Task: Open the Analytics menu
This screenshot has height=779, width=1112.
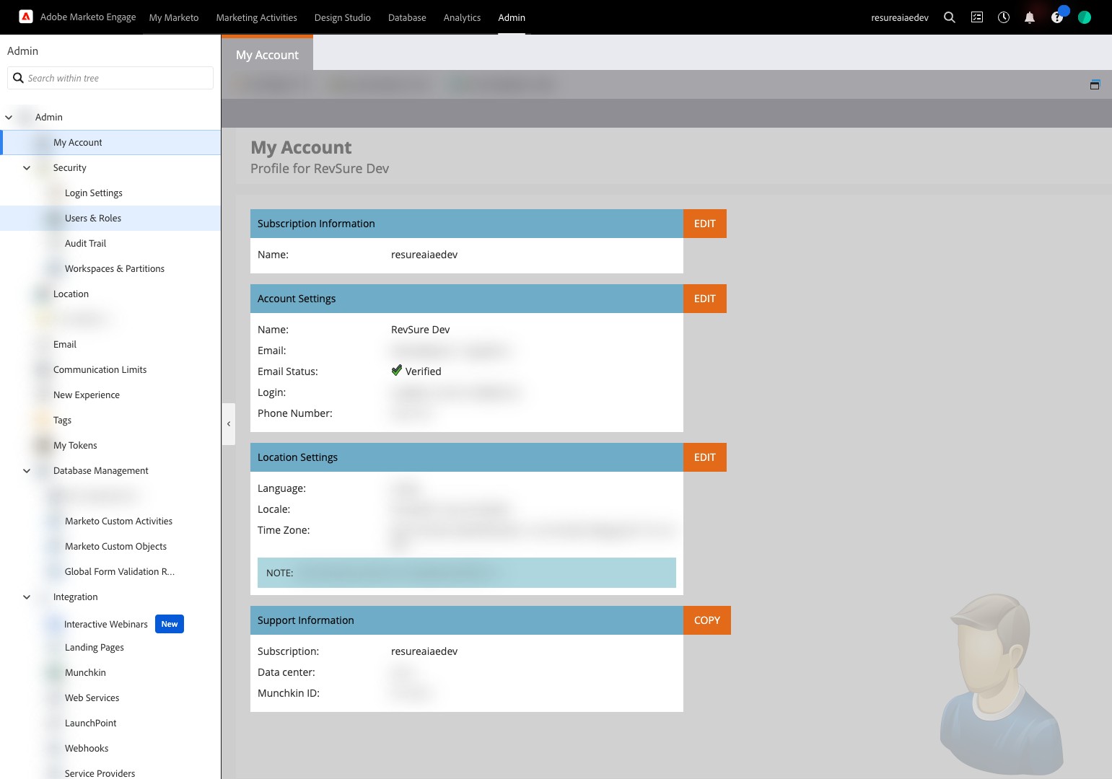Action: pyautogui.click(x=462, y=17)
